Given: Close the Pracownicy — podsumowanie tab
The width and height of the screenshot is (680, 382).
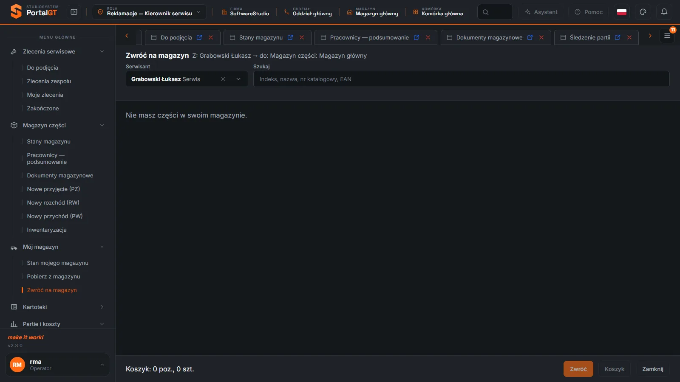Looking at the screenshot, I should click(x=428, y=37).
